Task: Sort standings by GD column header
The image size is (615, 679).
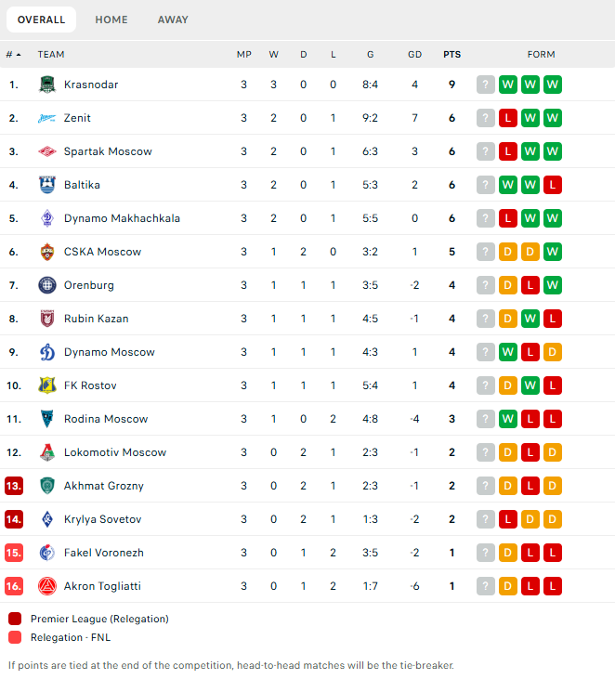Action: click(x=414, y=55)
